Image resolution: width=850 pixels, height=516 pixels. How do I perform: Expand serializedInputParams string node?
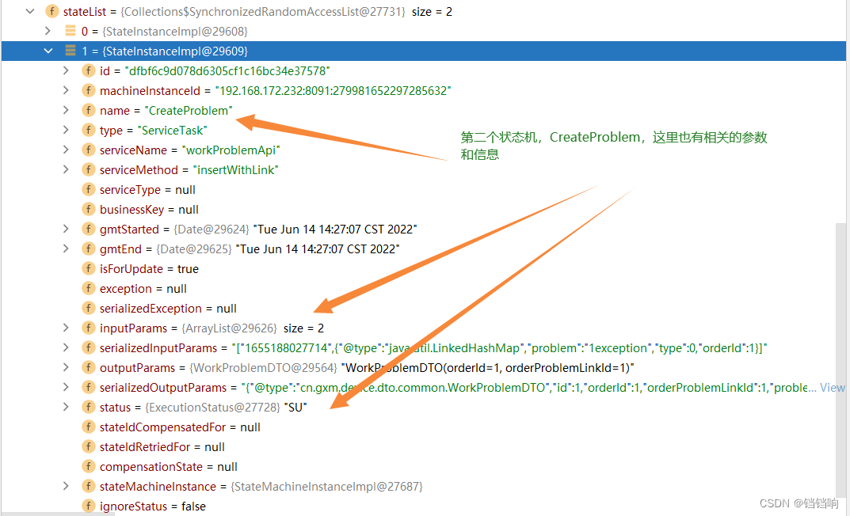click(x=66, y=347)
